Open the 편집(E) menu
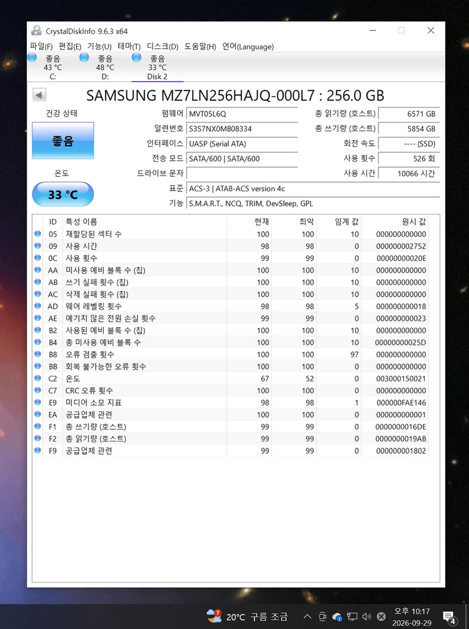 pyautogui.click(x=70, y=46)
